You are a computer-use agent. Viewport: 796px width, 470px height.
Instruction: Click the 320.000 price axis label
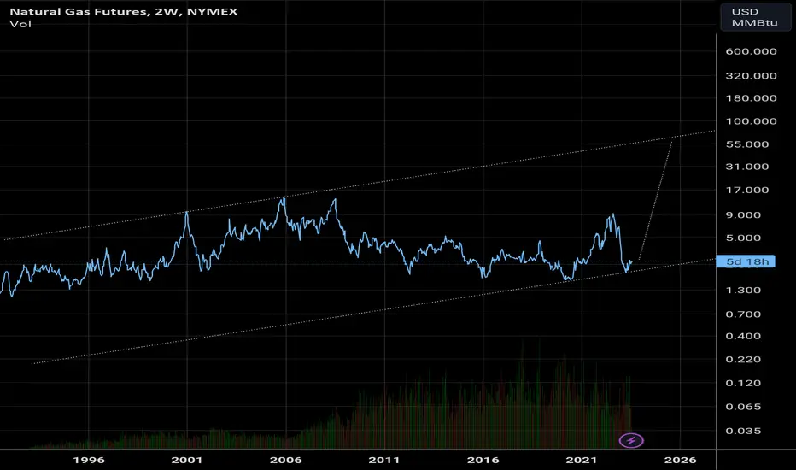click(751, 76)
